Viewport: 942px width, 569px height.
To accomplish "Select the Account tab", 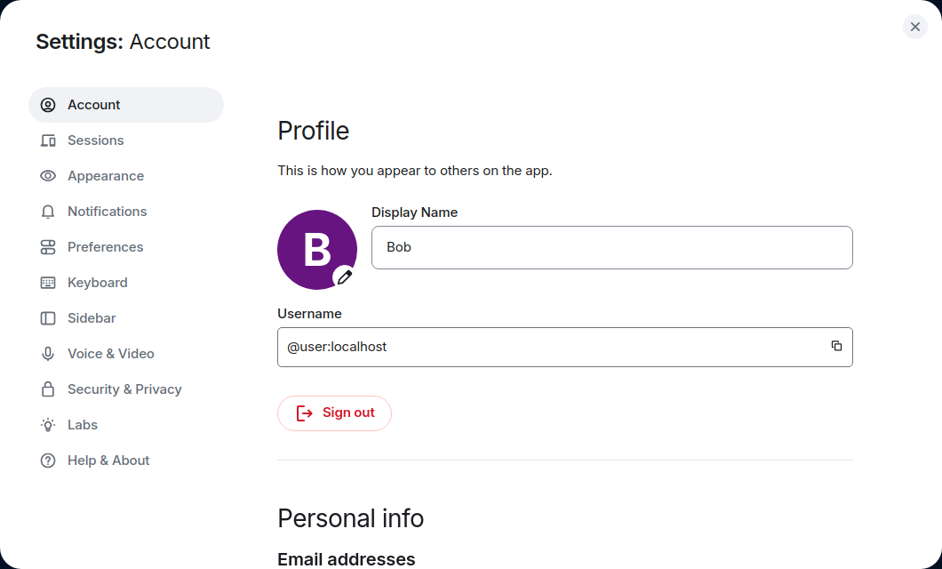I will (93, 105).
